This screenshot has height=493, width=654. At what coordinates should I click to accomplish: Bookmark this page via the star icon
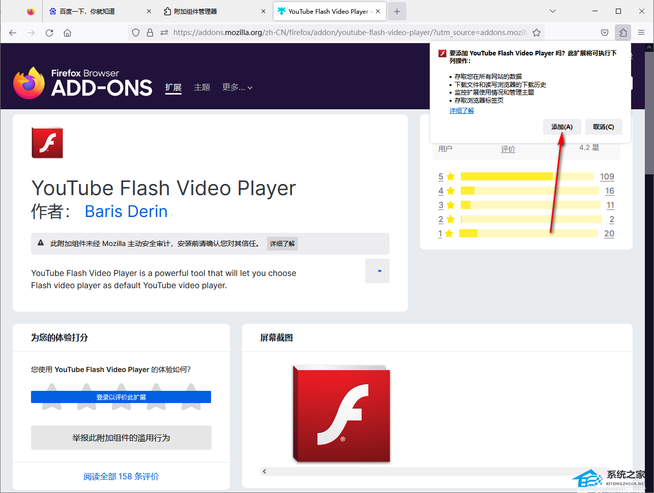537,32
